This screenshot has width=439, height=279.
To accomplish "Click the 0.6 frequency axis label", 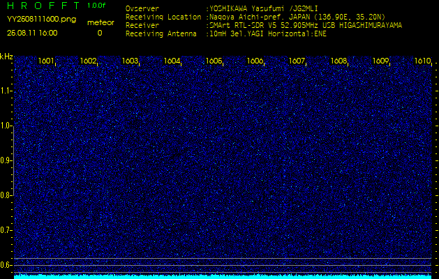I will (x=6, y=265).
